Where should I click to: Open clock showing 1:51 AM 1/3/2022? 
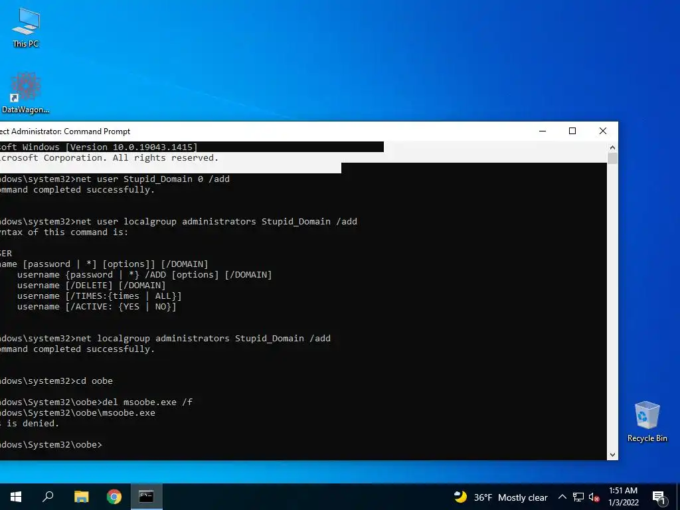tap(623, 497)
